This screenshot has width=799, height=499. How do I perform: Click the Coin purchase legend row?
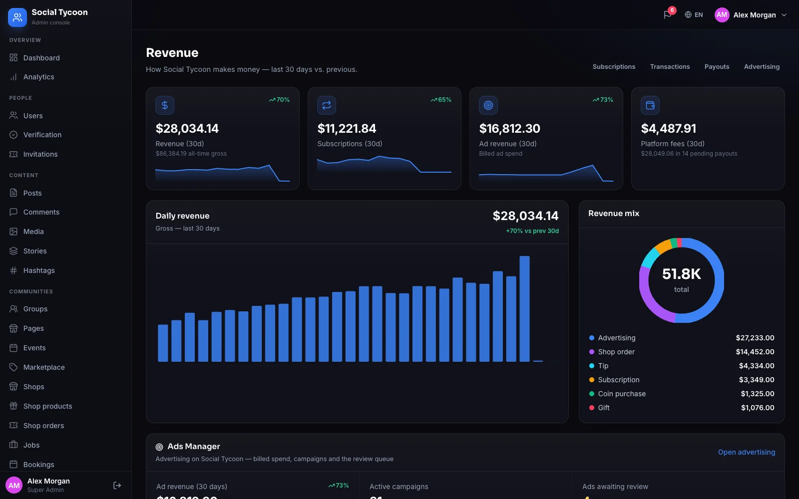pos(682,394)
